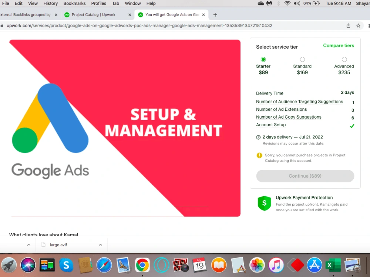Open the Contacts app in dock

(x=85, y=265)
